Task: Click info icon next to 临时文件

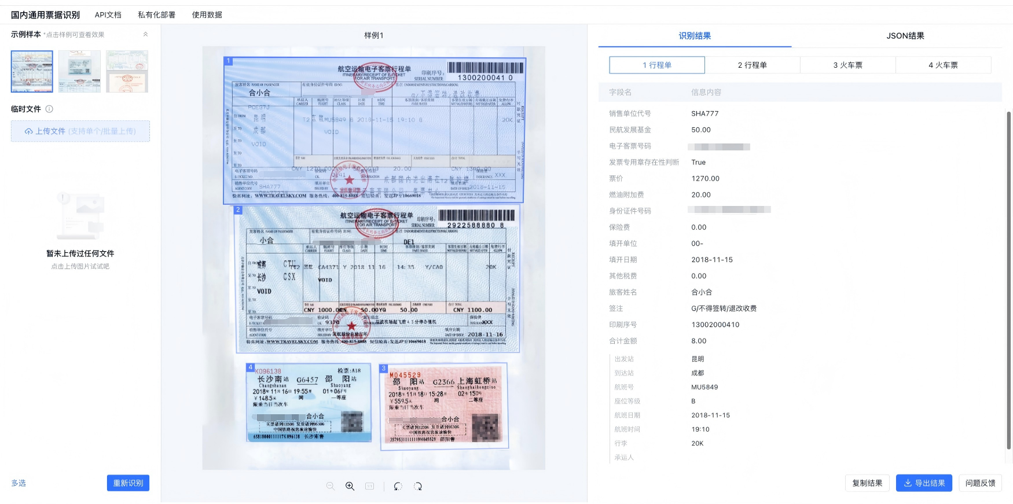Action: [49, 109]
